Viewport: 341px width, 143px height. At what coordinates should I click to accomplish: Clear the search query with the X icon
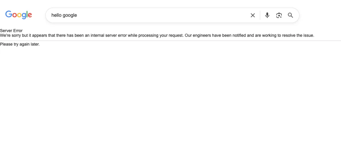(x=252, y=15)
